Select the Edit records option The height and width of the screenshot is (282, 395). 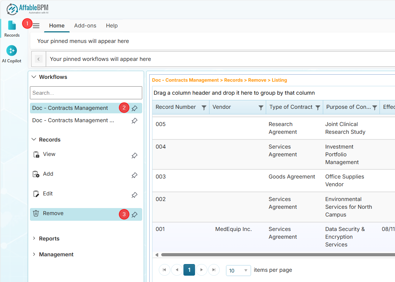coord(48,194)
